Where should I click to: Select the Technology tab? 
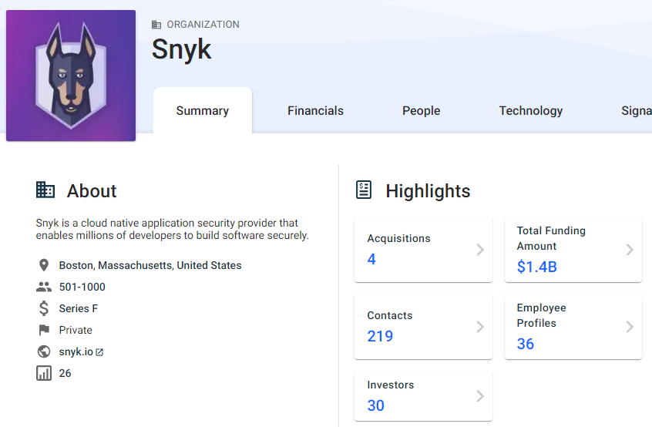point(530,111)
